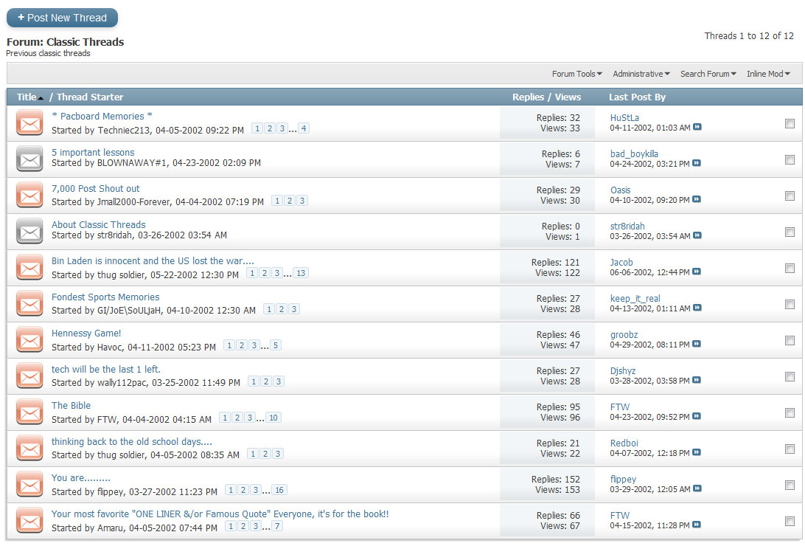805x546 pixels.
Task: Open user profile of keep_it_real
Action: (x=635, y=299)
